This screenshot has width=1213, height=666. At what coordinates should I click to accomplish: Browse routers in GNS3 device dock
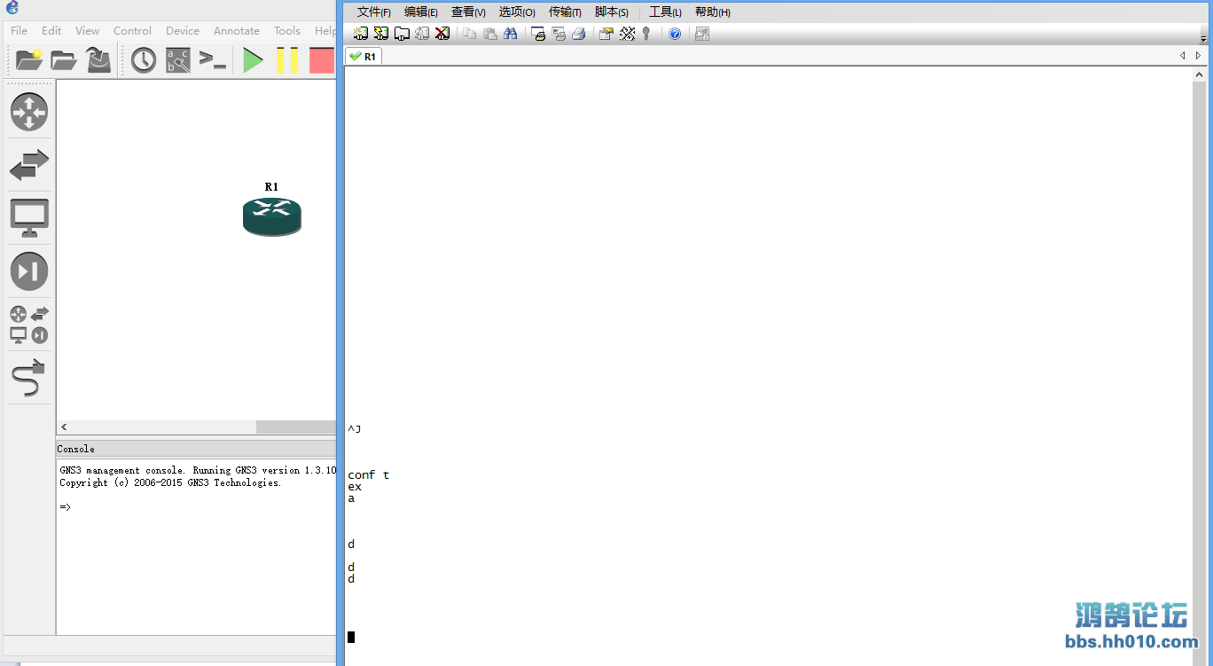point(29,112)
